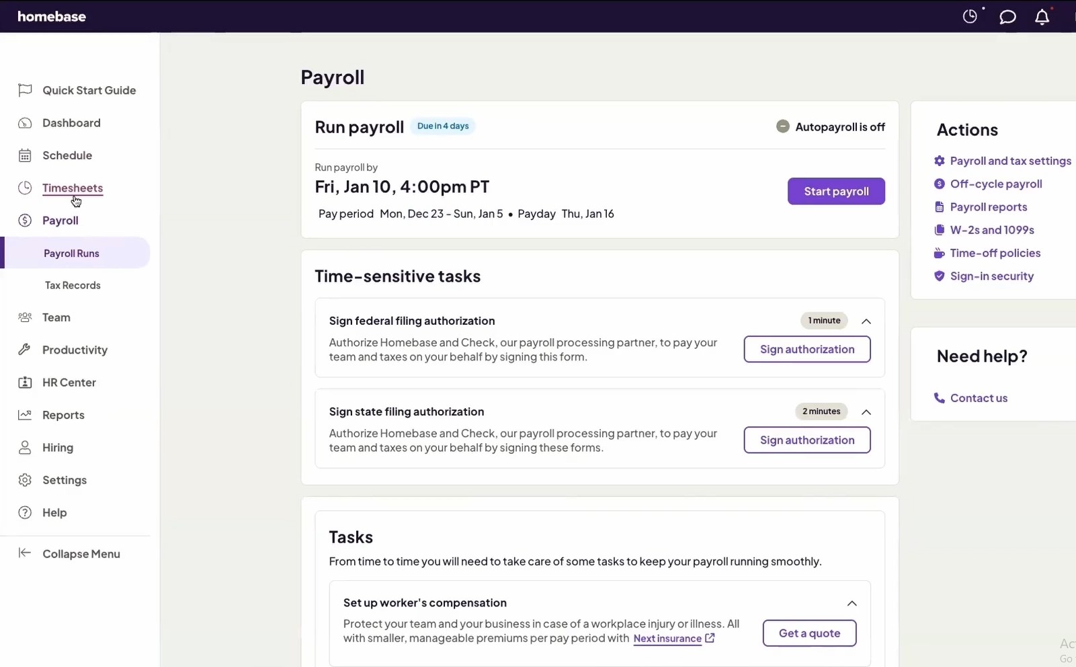Switch to the Tax Records section
Image resolution: width=1076 pixels, height=667 pixels.
(x=72, y=284)
